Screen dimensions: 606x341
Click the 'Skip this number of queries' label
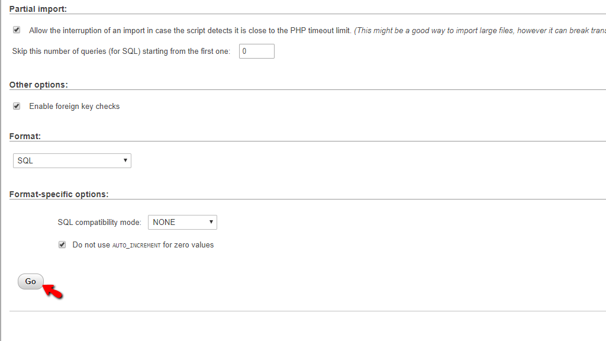[121, 52]
